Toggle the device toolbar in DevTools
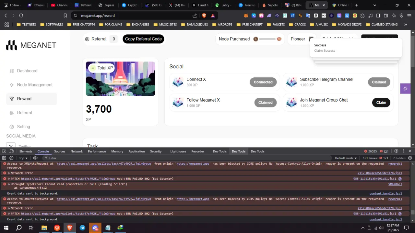 [x=11, y=151]
